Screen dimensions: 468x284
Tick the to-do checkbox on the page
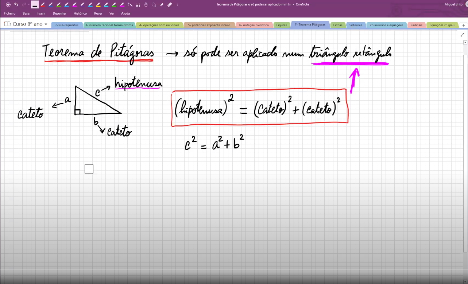click(x=89, y=169)
